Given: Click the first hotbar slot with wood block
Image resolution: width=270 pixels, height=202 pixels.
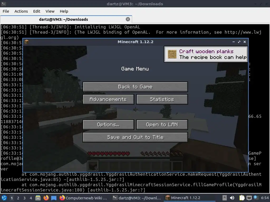Looking at the screenshot, I should click(x=93, y=166).
